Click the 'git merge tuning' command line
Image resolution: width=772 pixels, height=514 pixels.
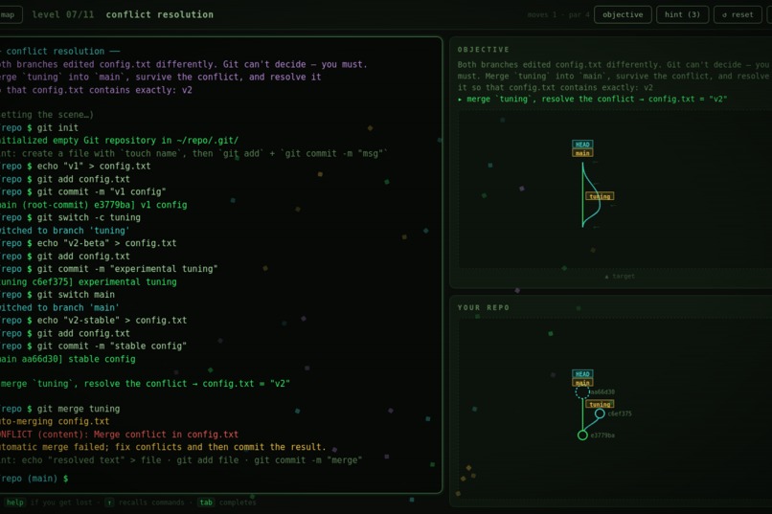(x=60, y=409)
